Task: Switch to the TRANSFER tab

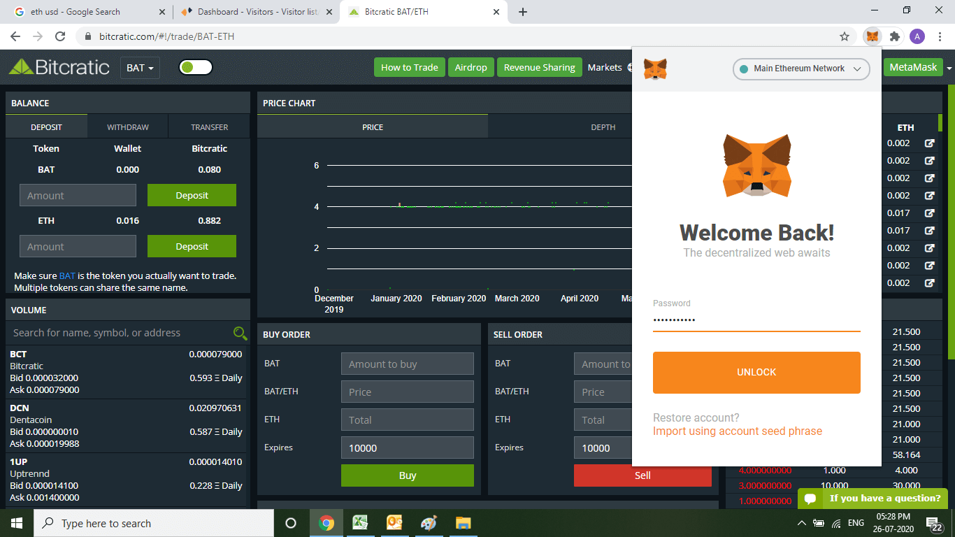Action: coord(210,127)
